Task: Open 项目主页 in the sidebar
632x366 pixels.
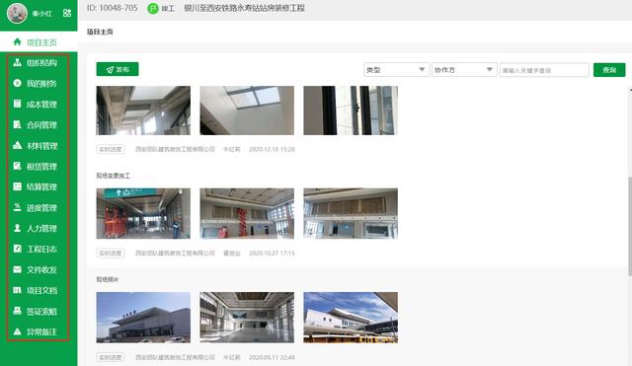Action: coord(39,41)
